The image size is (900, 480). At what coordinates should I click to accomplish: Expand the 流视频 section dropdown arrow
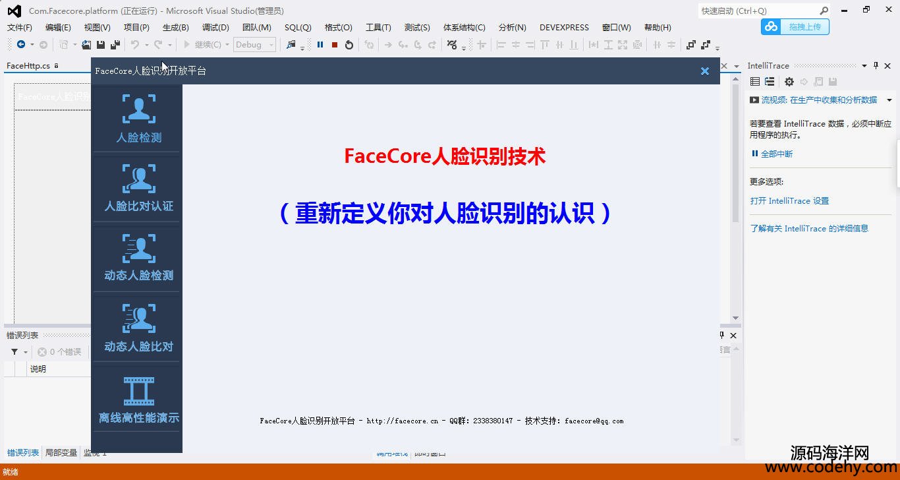889,100
